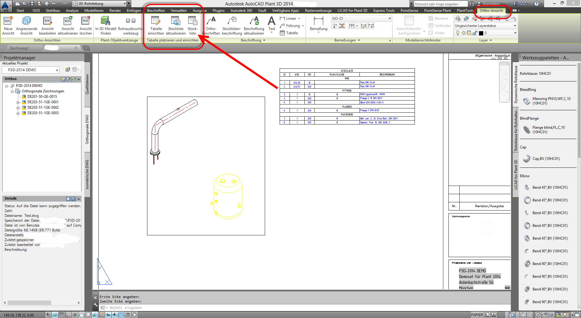Click the Angrenzende Ansicht tool
The height and width of the screenshot is (318, 581).
click(x=27, y=26)
